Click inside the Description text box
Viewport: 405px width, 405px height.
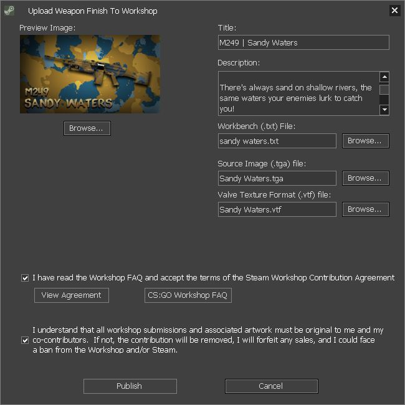pos(298,93)
